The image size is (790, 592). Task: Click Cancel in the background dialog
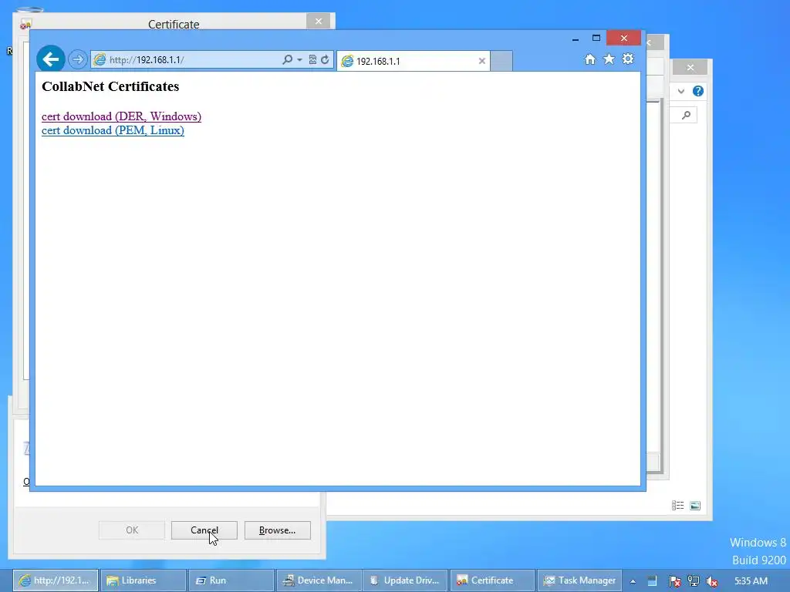point(204,530)
